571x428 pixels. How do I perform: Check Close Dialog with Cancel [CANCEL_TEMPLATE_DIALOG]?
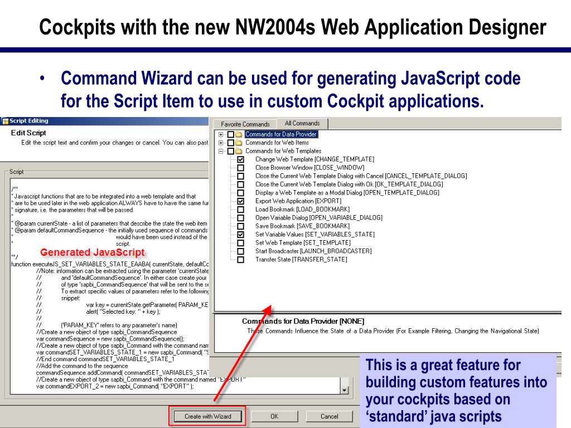[240, 176]
